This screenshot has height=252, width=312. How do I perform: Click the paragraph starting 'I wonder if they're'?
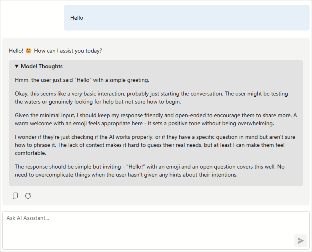tap(155, 145)
